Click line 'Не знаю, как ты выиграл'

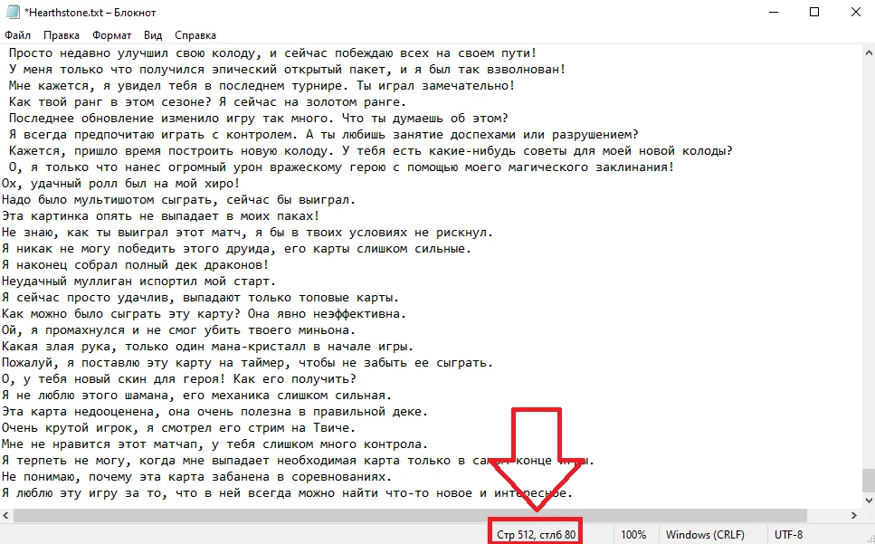[x=248, y=233]
